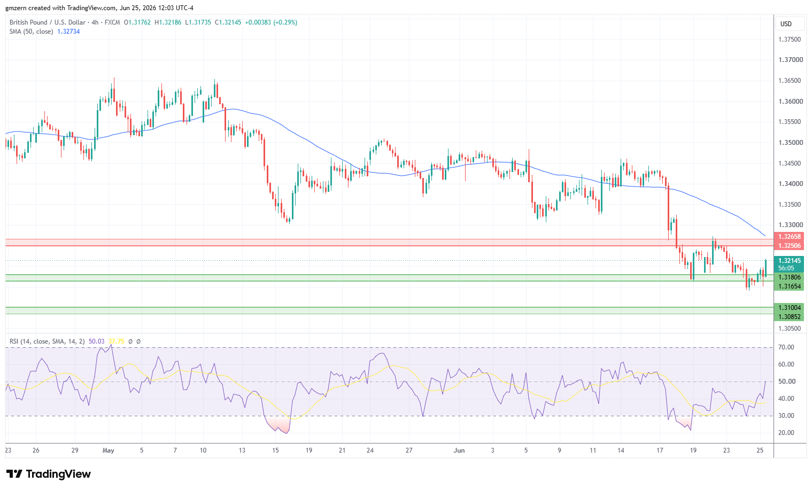Click the 14 date axis label
The image size is (812, 490).
(621, 450)
